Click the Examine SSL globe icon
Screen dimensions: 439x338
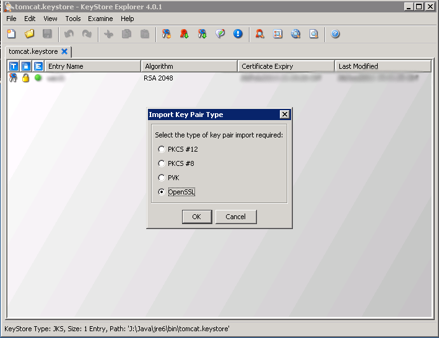click(295, 34)
